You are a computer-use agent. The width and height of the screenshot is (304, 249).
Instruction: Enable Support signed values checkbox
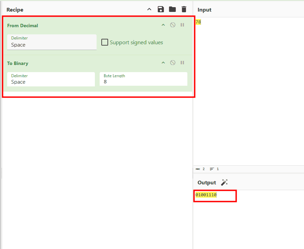click(105, 43)
